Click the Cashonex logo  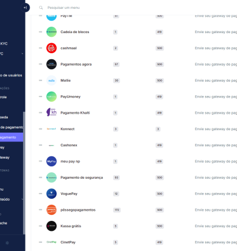[x=52, y=145]
